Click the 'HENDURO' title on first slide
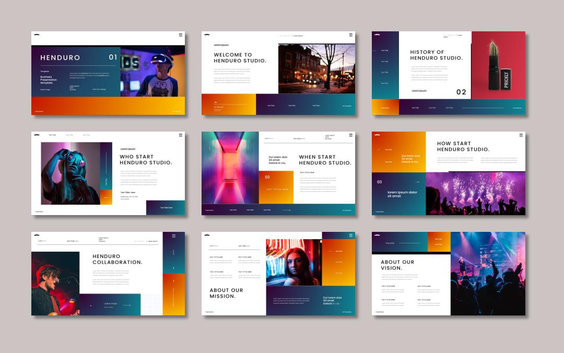 60,57
